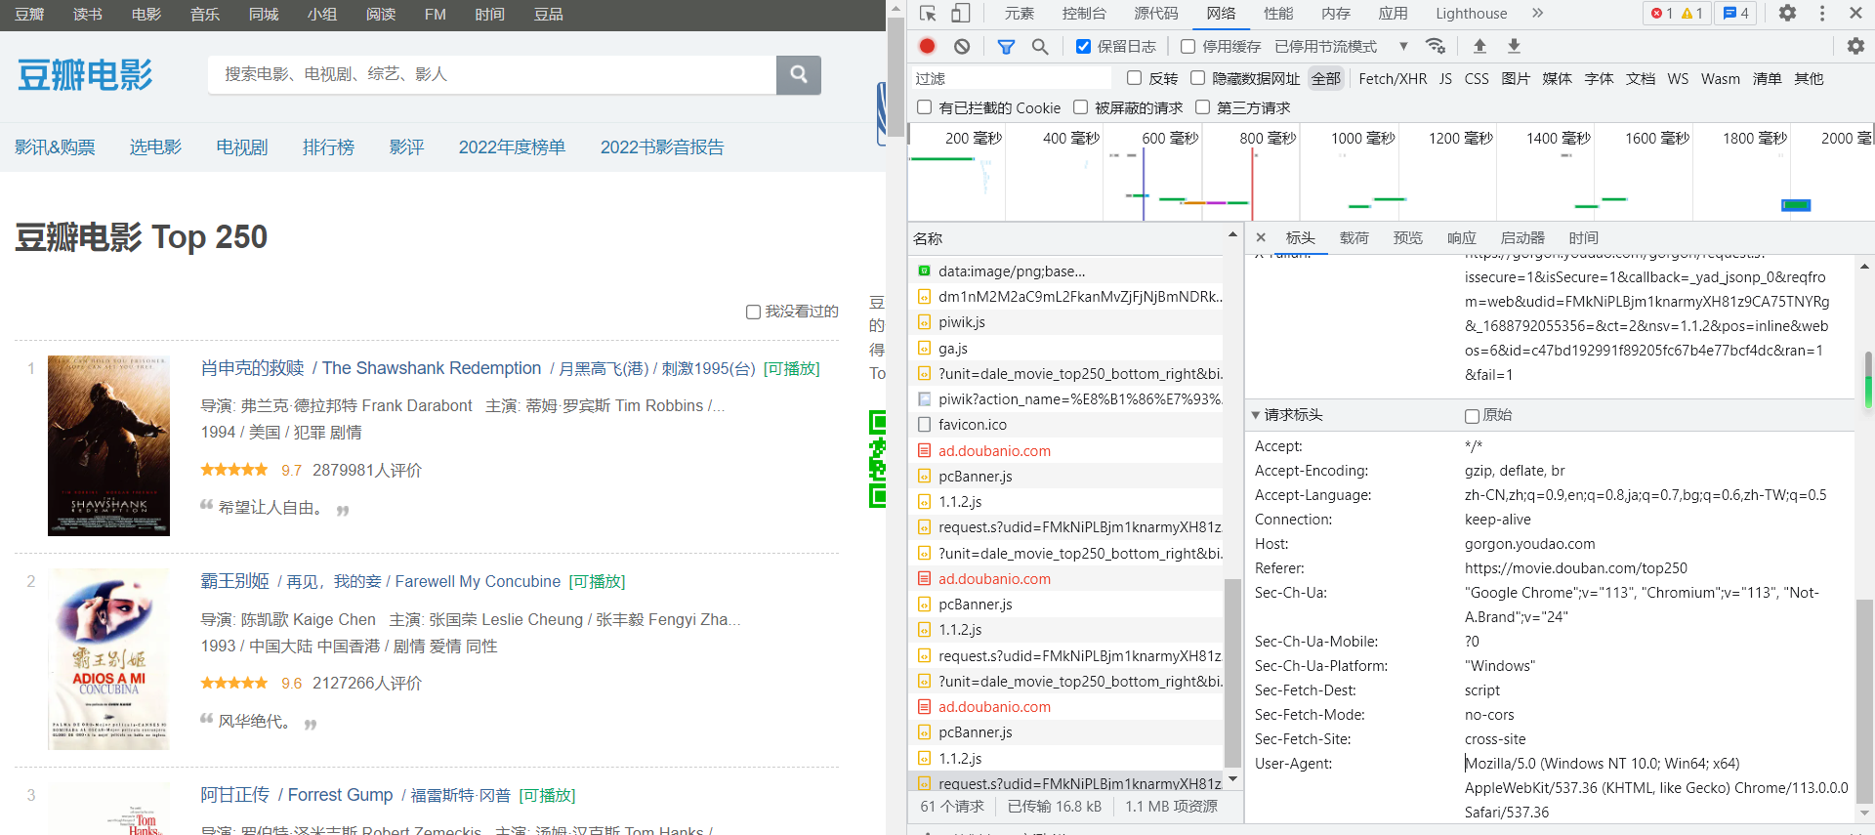Screen dimensions: 1875x835
Task: Click the export HAR download arrow icon
Action: tap(1514, 46)
